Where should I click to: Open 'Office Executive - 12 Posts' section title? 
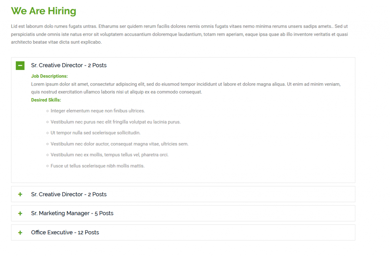click(65, 232)
